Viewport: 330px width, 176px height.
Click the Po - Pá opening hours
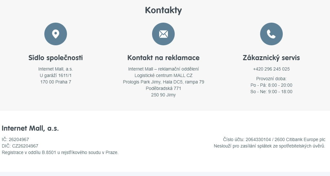(x=271, y=85)
